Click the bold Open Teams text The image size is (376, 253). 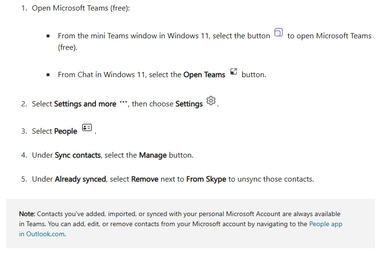204,75
